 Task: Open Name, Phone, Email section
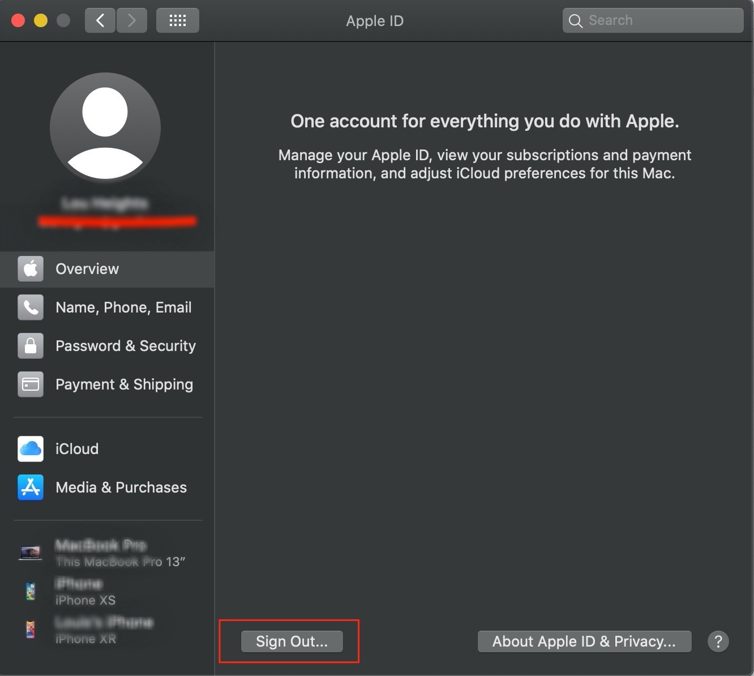(x=107, y=307)
